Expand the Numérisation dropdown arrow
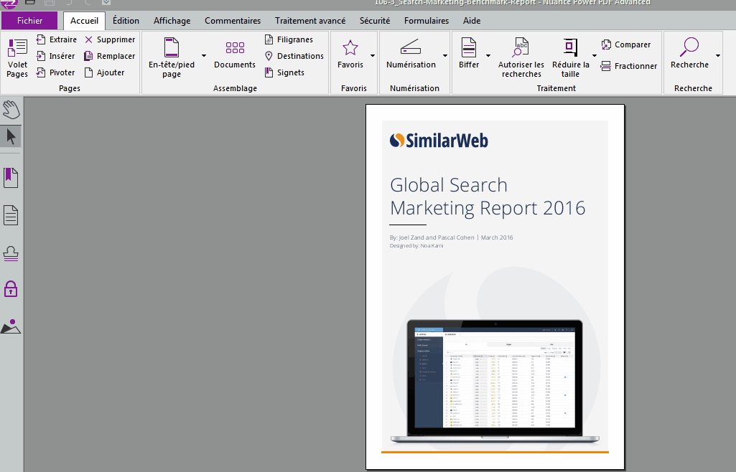This screenshot has height=472, width=736. tap(445, 55)
